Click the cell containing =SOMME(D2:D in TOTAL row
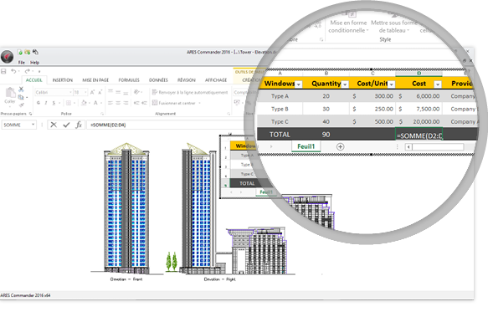This screenshot has height=322, width=488. [419, 135]
